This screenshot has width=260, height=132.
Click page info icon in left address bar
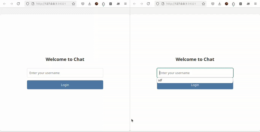(x=33, y=4)
